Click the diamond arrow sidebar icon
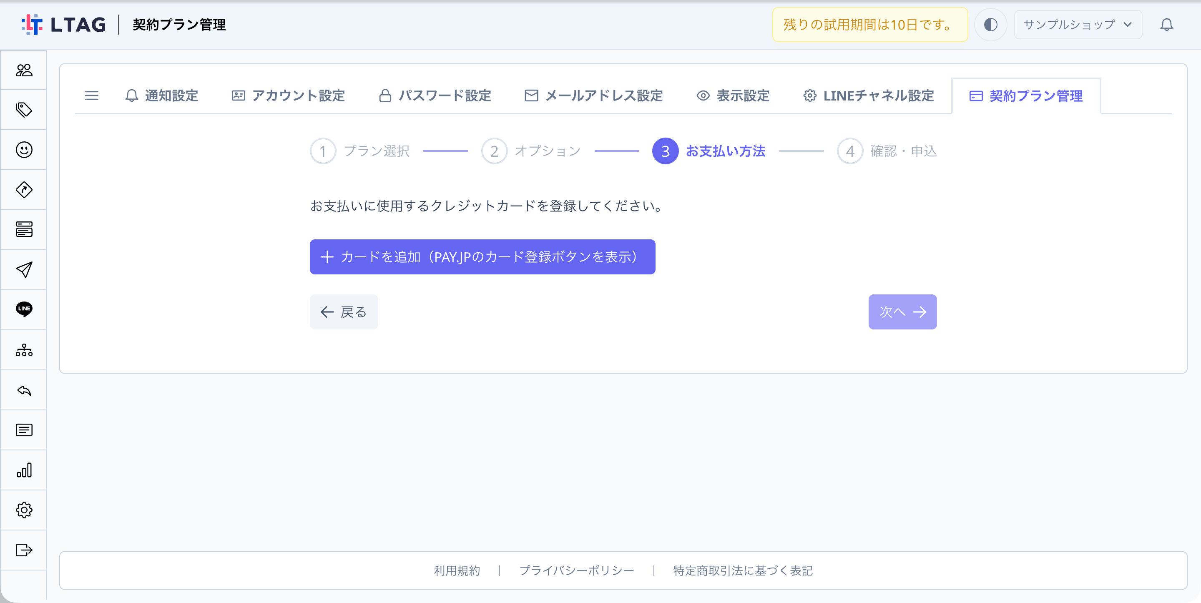This screenshot has width=1201, height=603. click(x=24, y=190)
